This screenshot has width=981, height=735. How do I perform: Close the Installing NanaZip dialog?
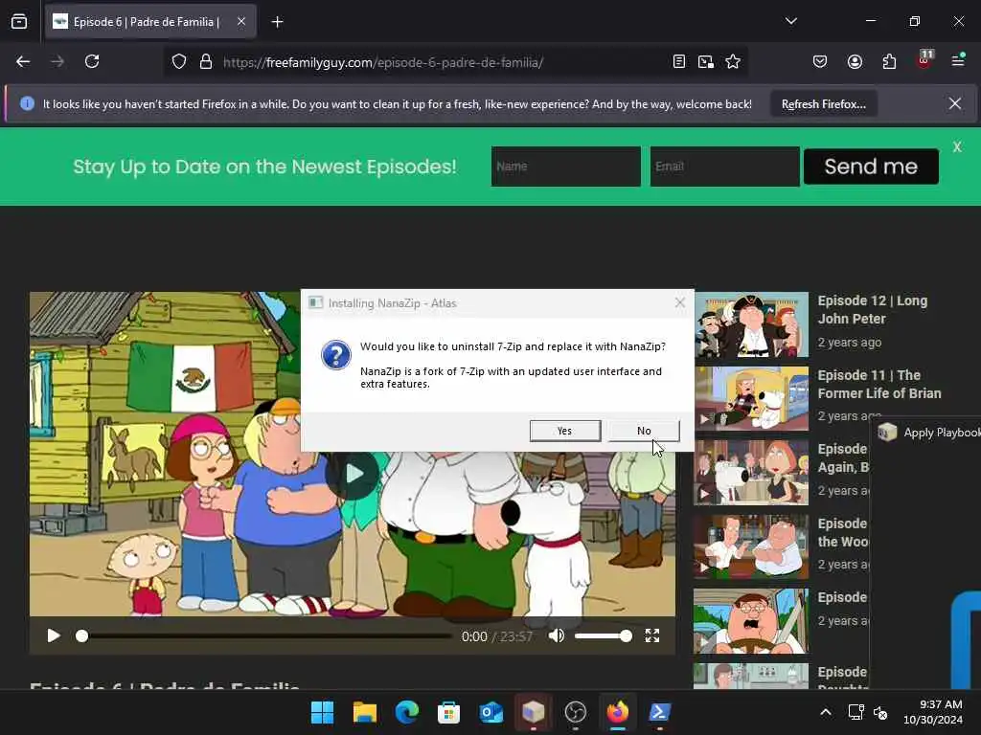(x=680, y=303)
